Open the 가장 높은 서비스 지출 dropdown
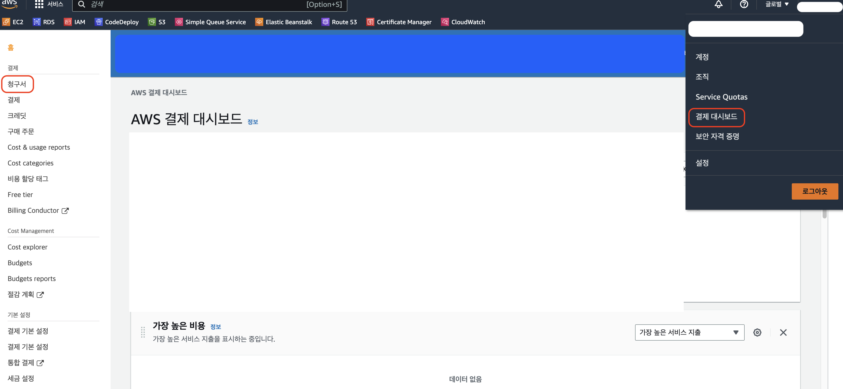The height and width of the screenshot is (389, 843). pyautogui.click(x=690, y=332)
